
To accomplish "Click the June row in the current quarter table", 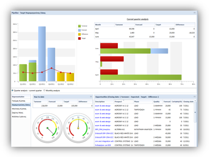I will (145, 37).
